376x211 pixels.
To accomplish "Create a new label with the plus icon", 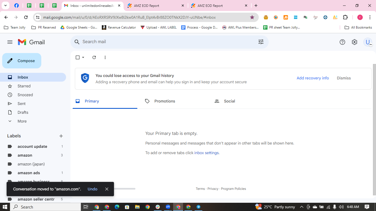I will point(61,136).
